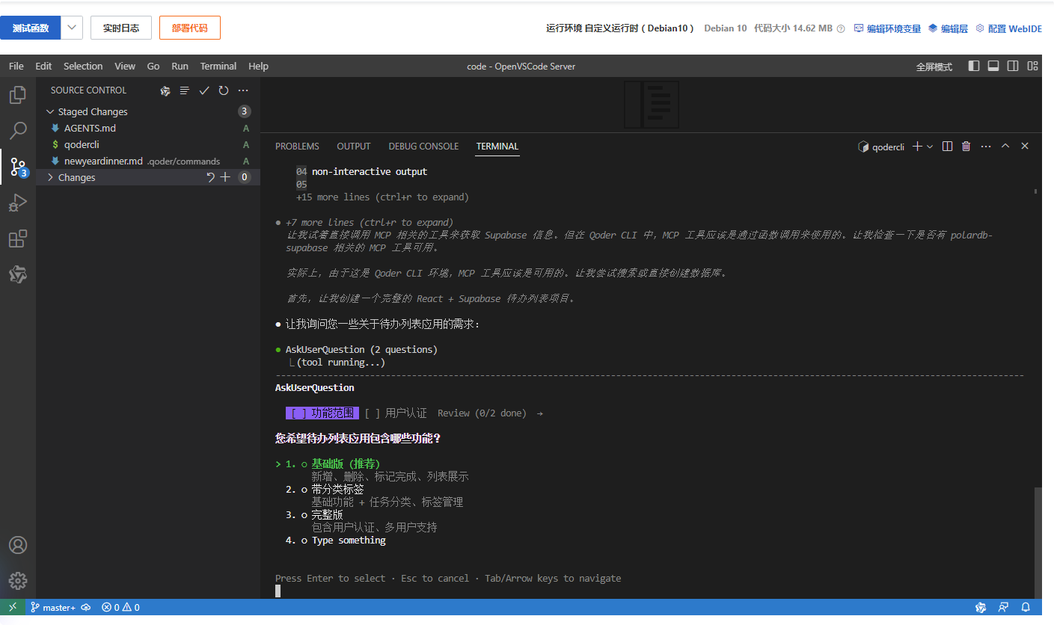Refresh the Source Control view
The image size is (1054, 625).
223,90
